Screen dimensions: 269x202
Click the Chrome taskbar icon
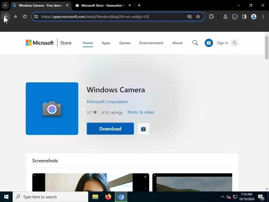pyautogui.click(x=121, y=197)
